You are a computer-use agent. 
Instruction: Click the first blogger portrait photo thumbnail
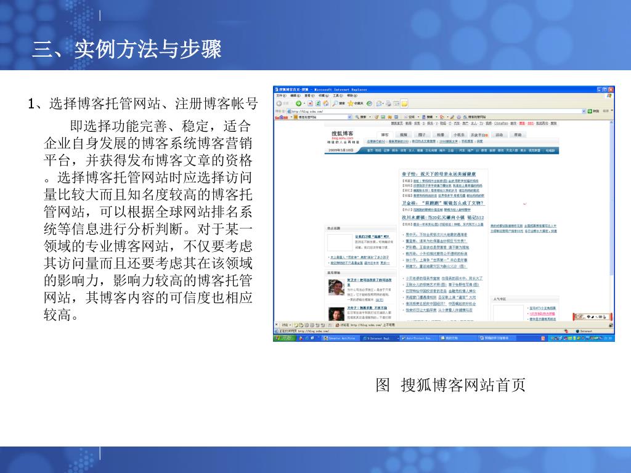pos(336,287)
